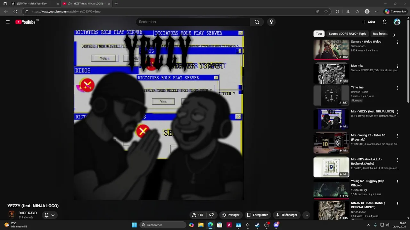Screen dimensions: 410x230
Task: Show hidden system tray icons chevron
Action: pos(368,225)
